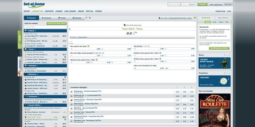Click the green 'Jetzt Wettkonto eröffnen' button
This screenshot has width=255, height=127.
pyautogui.click(x=219, y=48)
